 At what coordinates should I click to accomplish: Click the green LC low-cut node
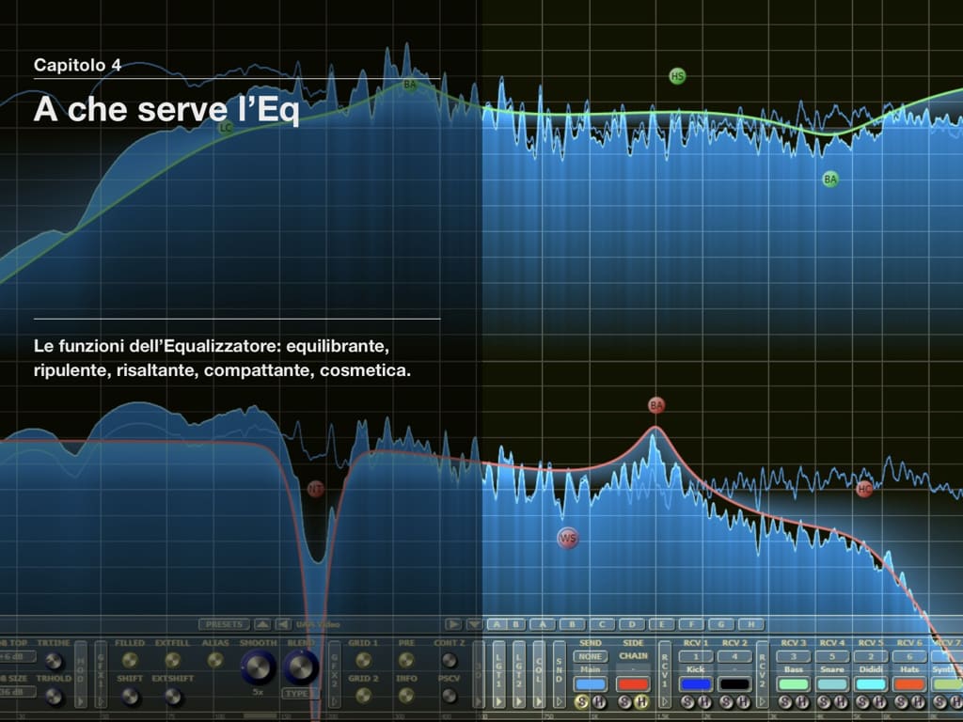(x=226, y=128)
